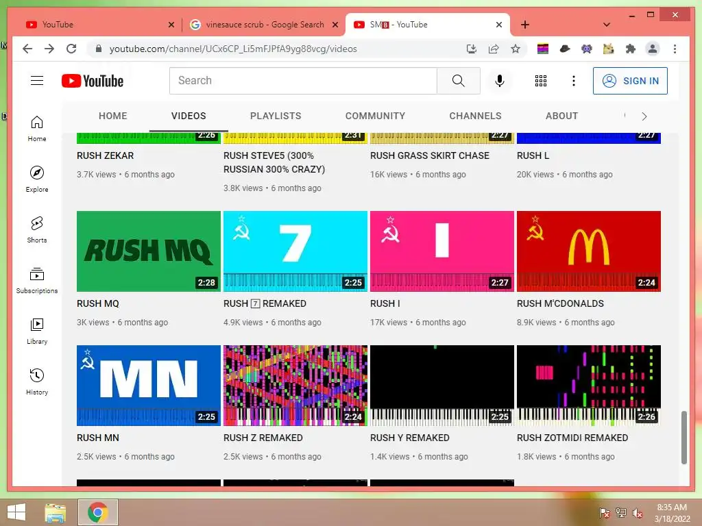Open the YouTube apps grid
702x526 pixels.
541,81
